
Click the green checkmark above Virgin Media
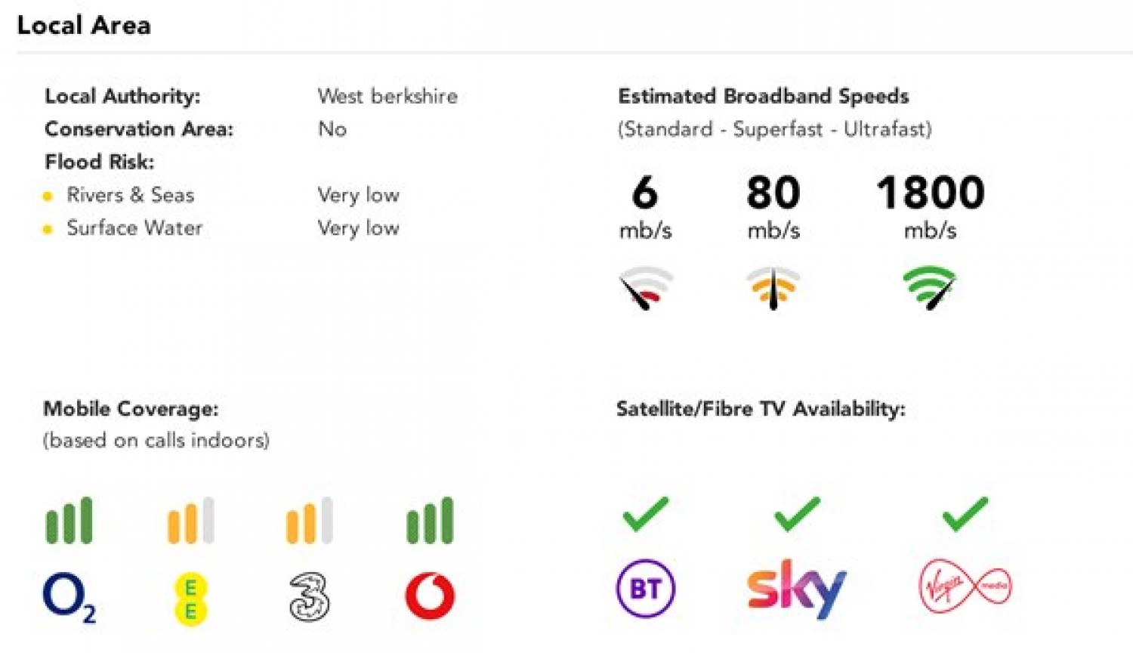(965, 514)
